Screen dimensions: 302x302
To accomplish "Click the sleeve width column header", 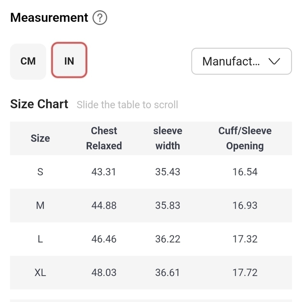I will pos(168,138).
